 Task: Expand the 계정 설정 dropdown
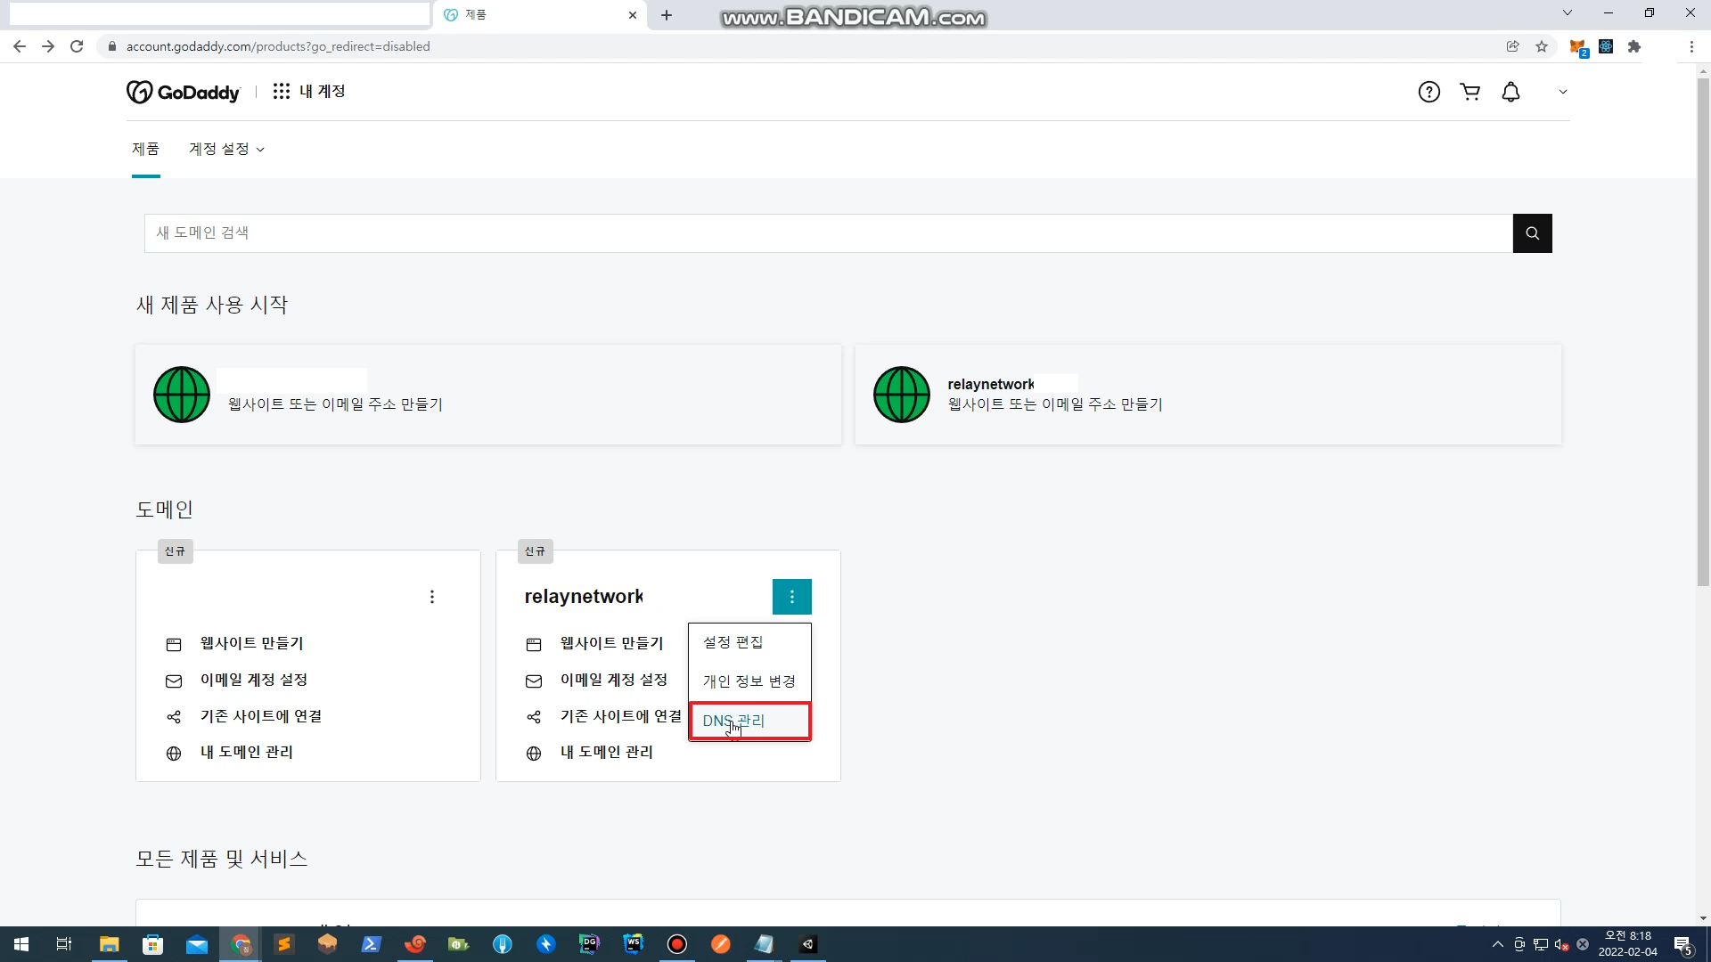tap(226, 149)
